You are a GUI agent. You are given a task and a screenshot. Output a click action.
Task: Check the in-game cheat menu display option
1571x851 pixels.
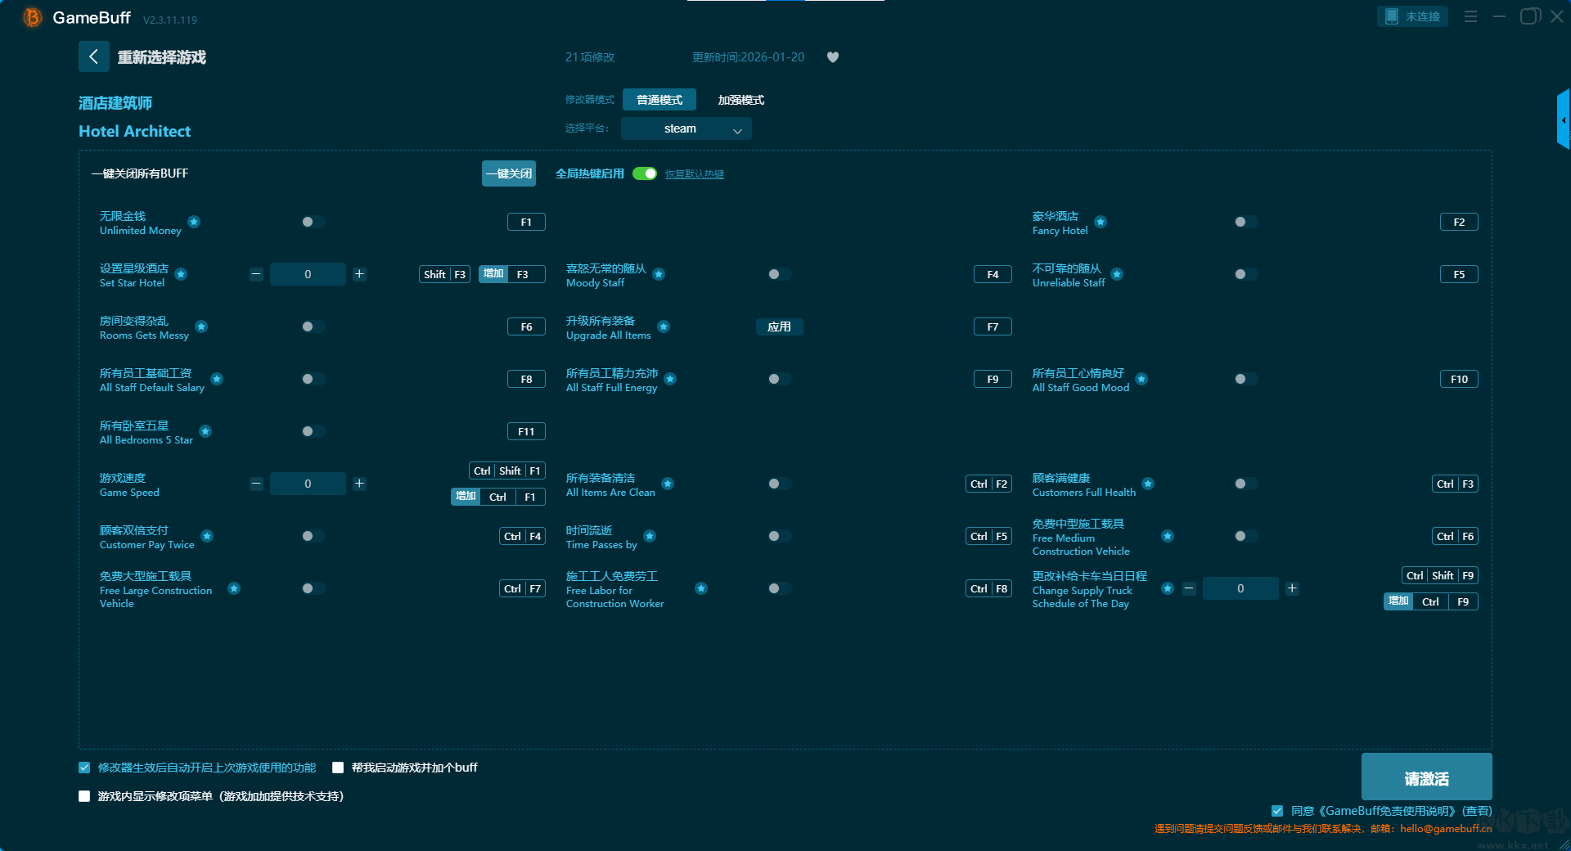click(84, 796)
